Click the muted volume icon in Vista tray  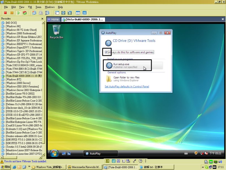206,153
